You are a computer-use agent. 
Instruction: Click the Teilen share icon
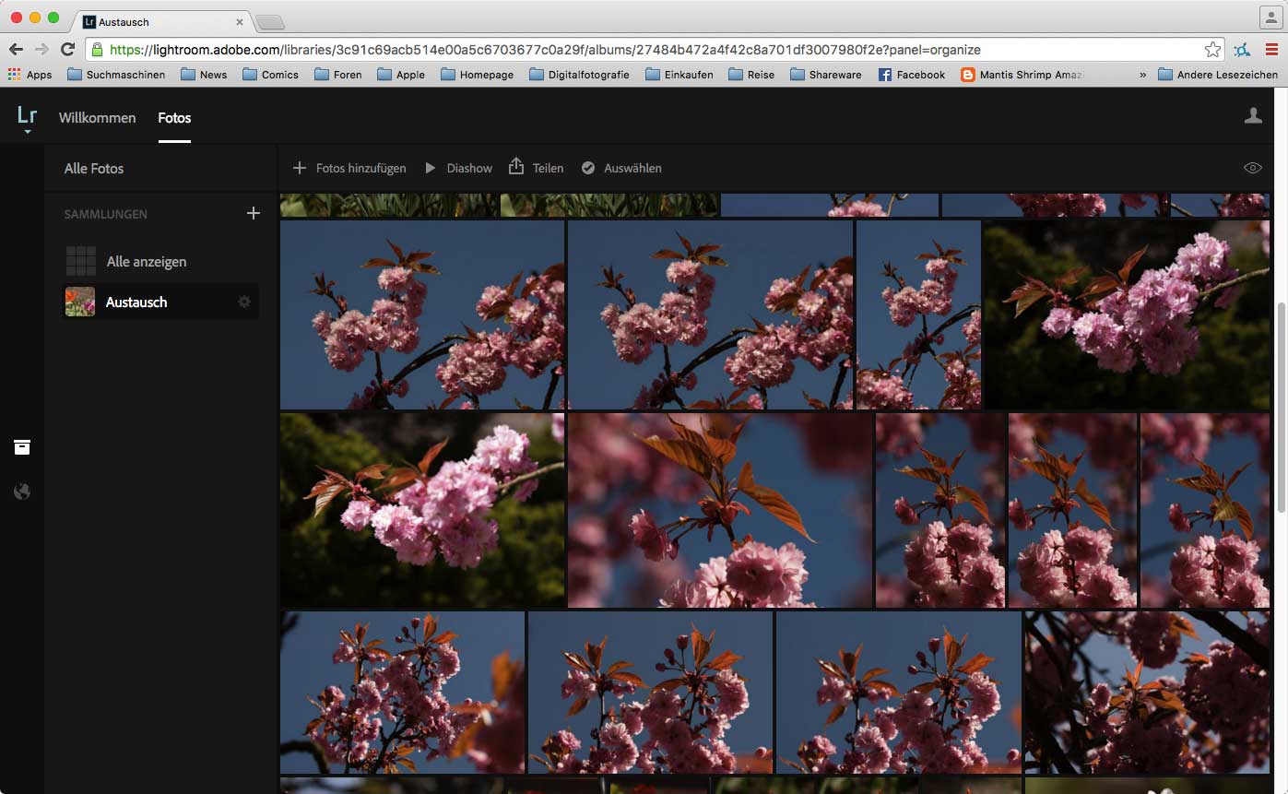coord(516,167)
